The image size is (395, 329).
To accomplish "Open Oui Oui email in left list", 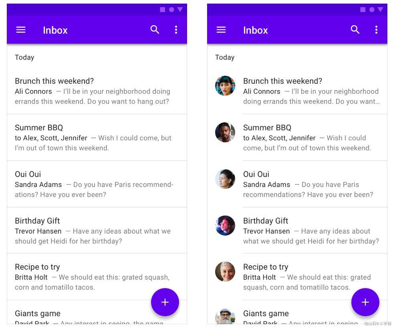I will pyautogui.click(x=97, y=184).
